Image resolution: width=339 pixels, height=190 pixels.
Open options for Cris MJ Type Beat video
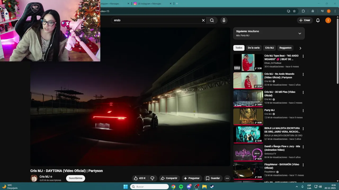pos(303,56)
